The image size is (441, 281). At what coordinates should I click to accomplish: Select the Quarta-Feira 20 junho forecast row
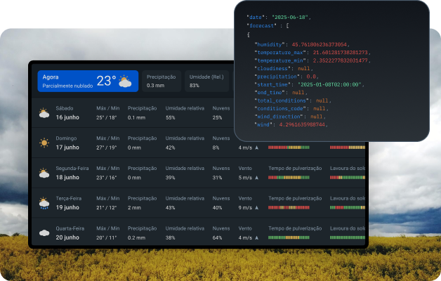coord(198,233)
